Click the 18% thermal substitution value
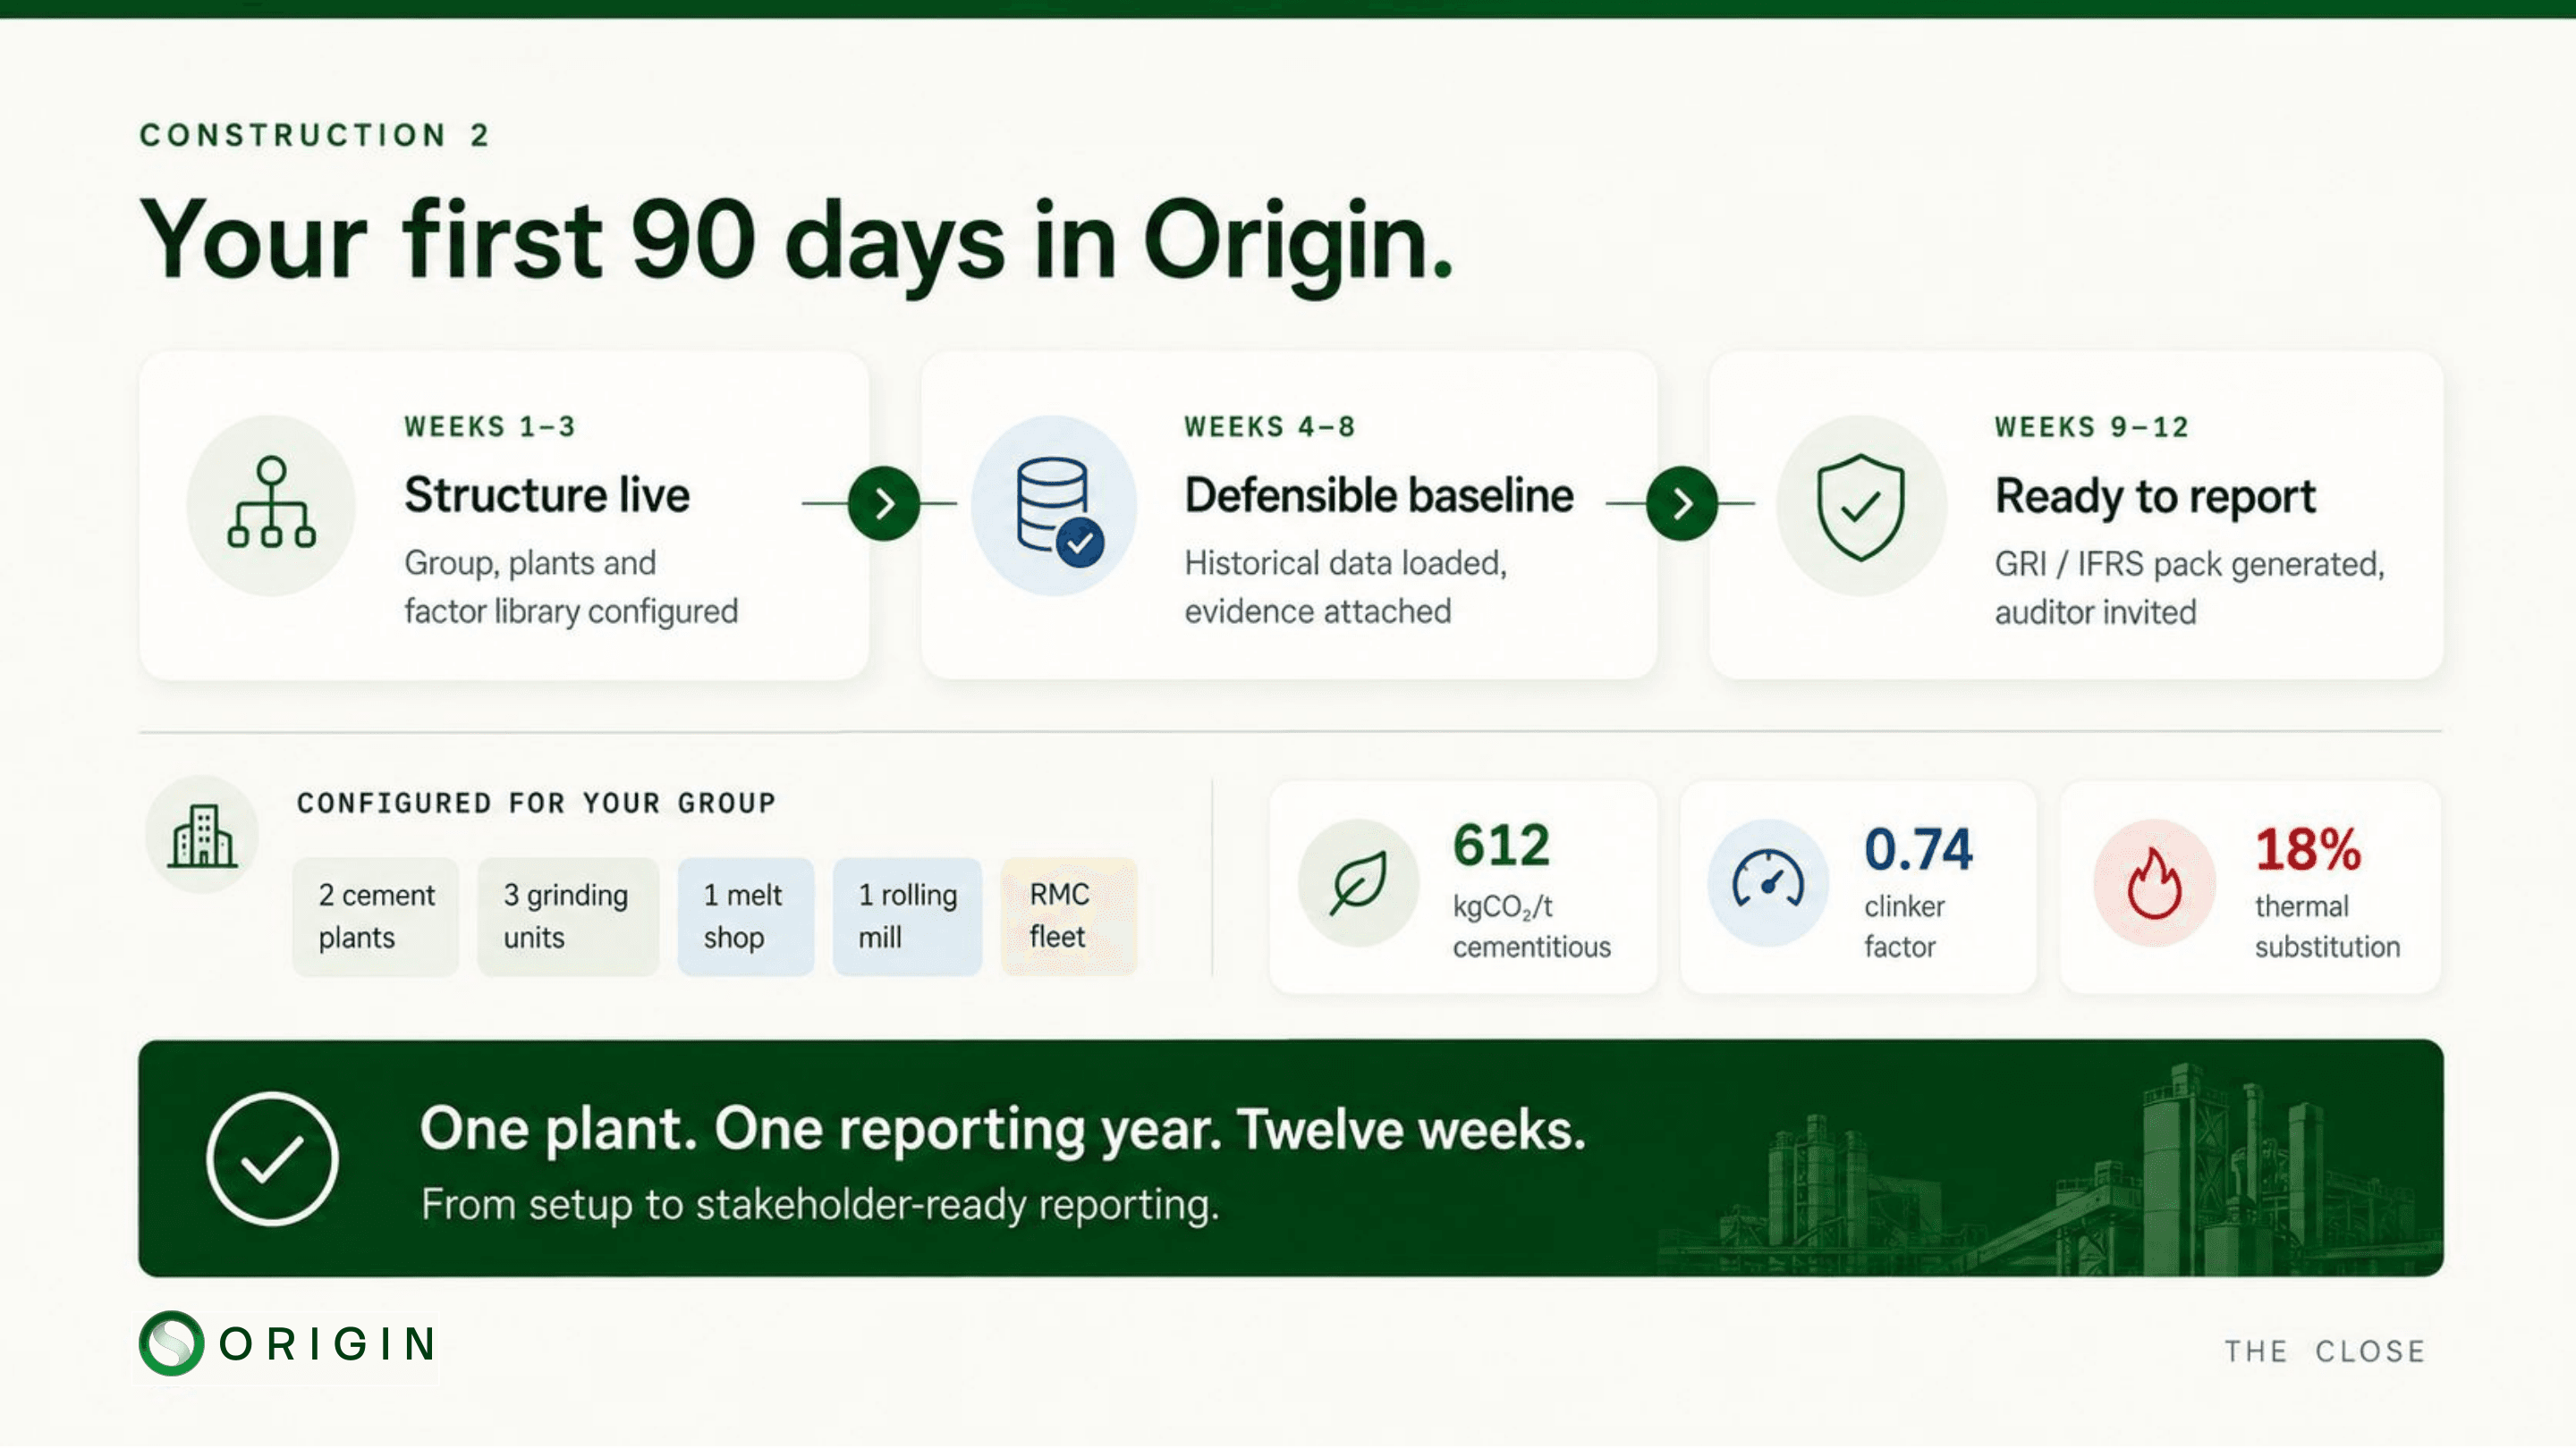Image resolution: width=2576 pixels, height=1448 pixels. point(2308,849)
